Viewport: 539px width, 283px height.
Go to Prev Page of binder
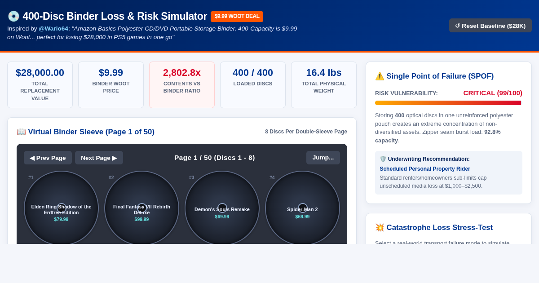[48, 158]
